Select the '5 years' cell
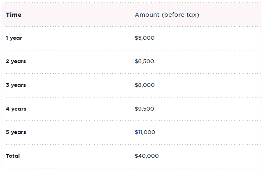 tap(16, 132)
